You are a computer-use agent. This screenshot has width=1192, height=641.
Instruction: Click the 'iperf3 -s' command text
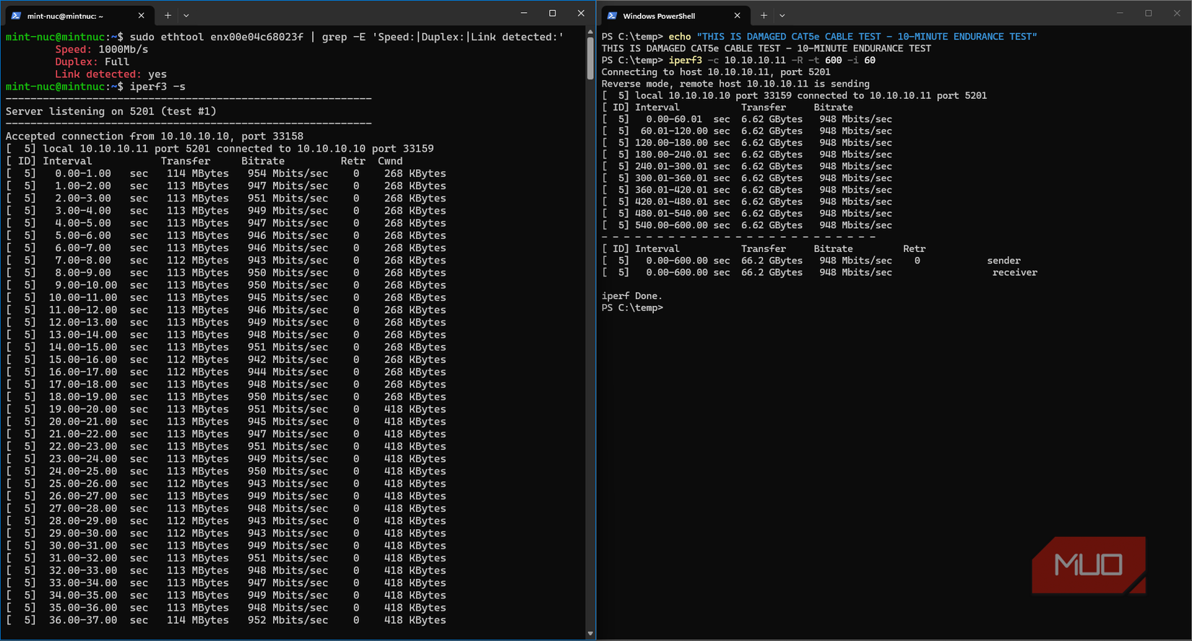[157, 87]
